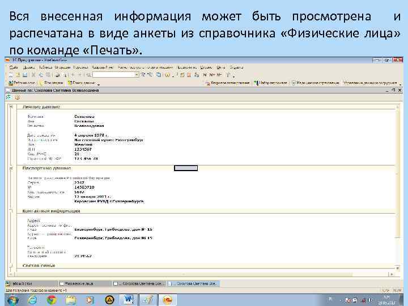Open Internet Explorer from the taskbar

point(32,300)
